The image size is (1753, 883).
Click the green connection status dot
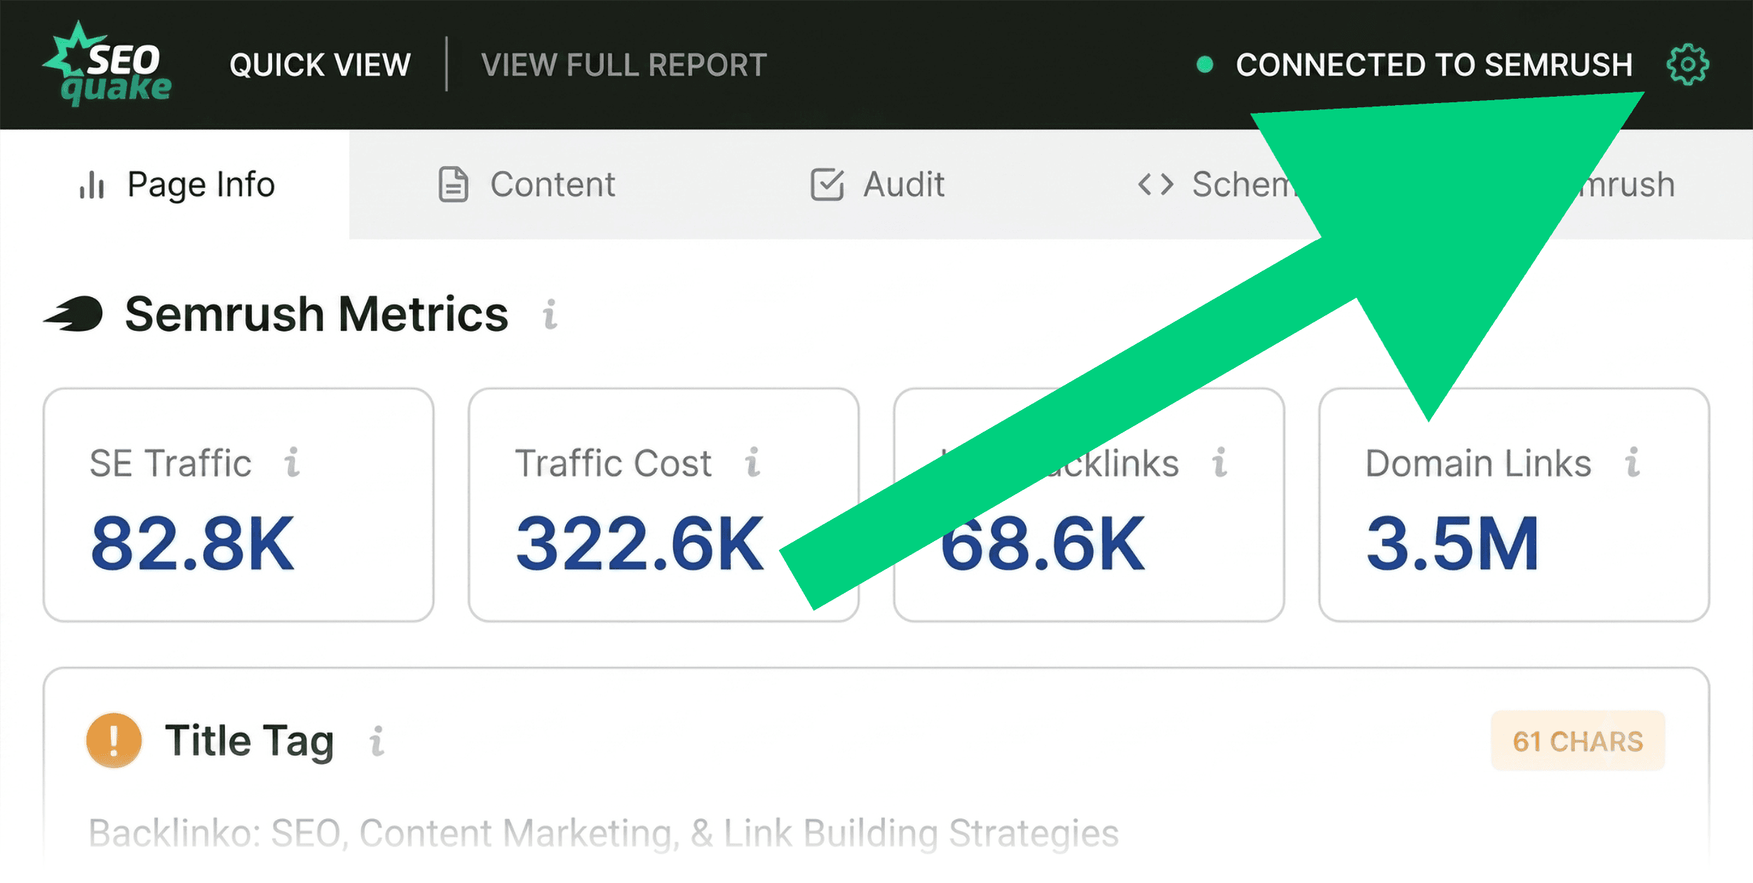[x=1205, y=65]
